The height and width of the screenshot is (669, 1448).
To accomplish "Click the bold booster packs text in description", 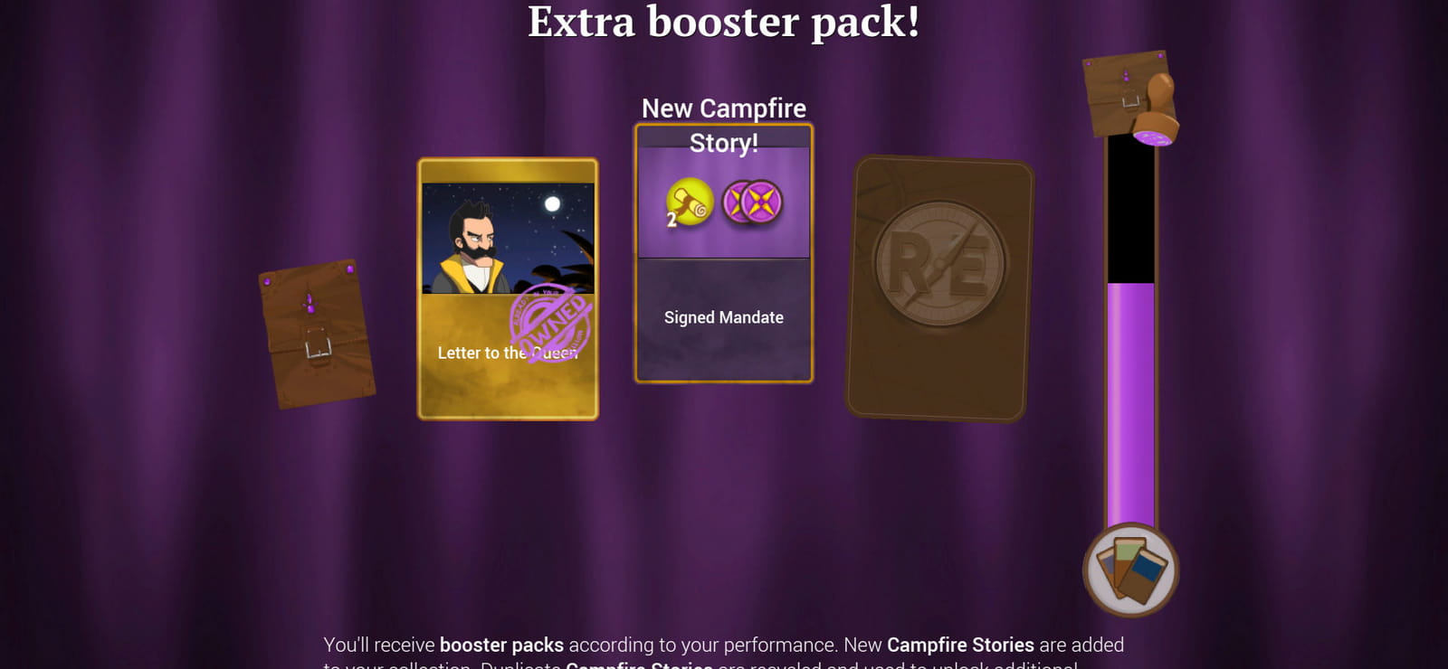I will pyautogui.click(x=501, y=645).
